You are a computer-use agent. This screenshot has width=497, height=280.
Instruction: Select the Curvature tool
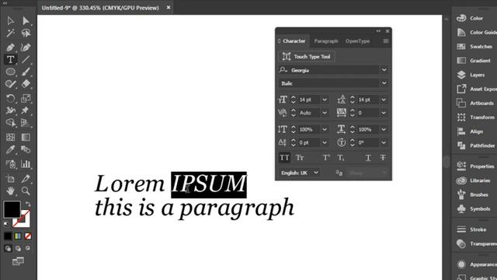(x=26, y=47)
